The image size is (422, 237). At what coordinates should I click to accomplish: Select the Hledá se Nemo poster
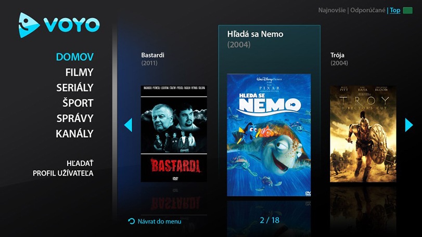[269, 135]
